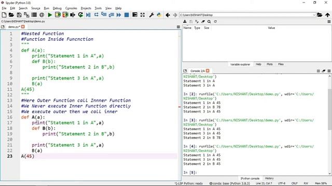The height and width of the screenshot is (186, 332).
Task: Close the Console 2/A tab
Action: tap(208, 71)
